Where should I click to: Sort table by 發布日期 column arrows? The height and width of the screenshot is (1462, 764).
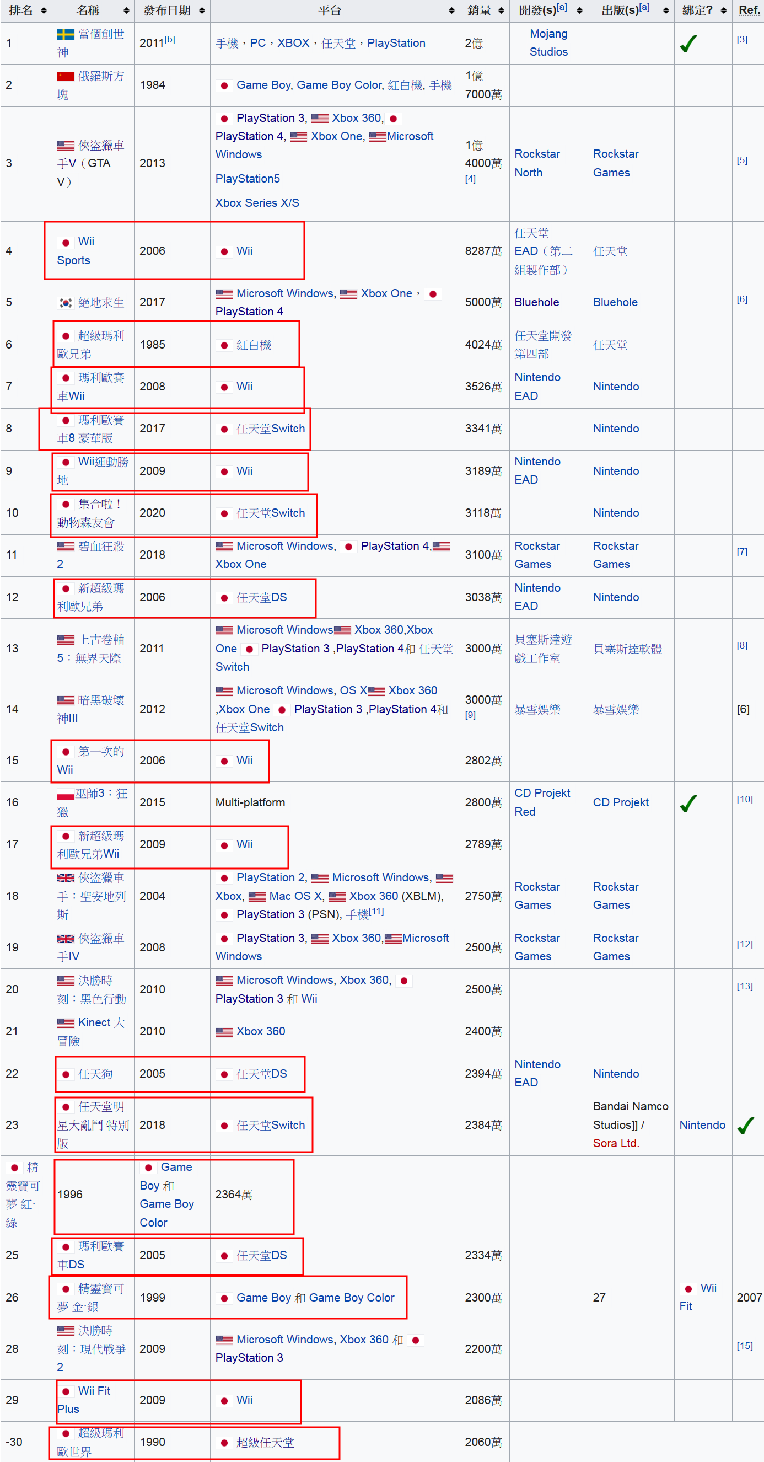202,11
